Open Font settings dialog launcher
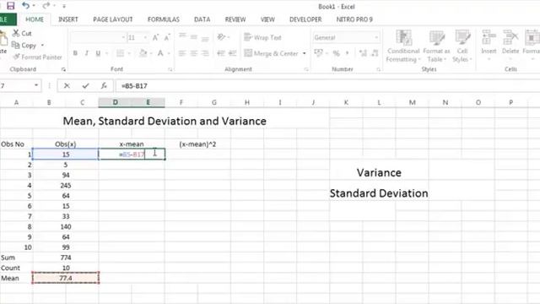This screenshot has width=540, height=304. (170, 69)
